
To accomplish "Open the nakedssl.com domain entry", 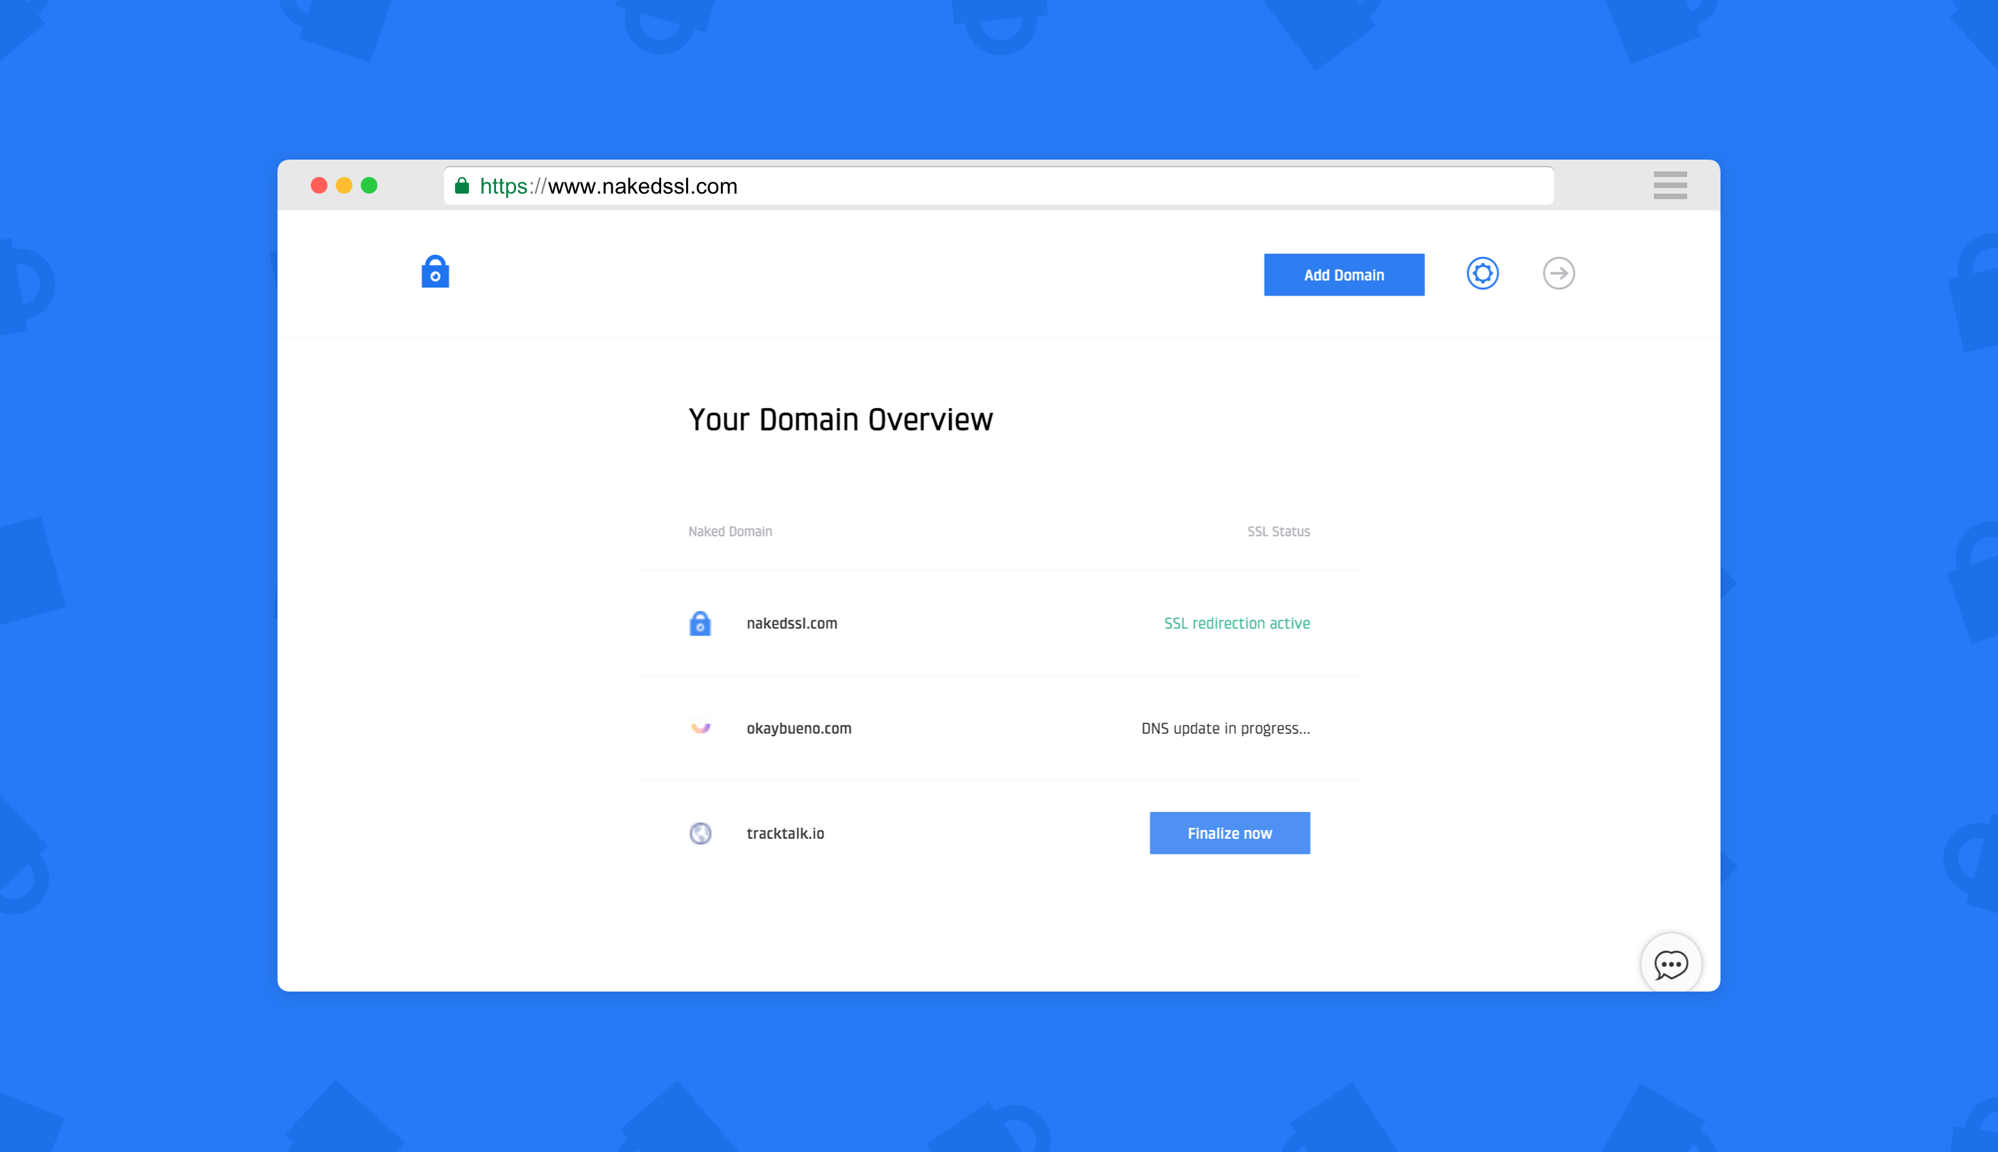I will click(792, 623).
